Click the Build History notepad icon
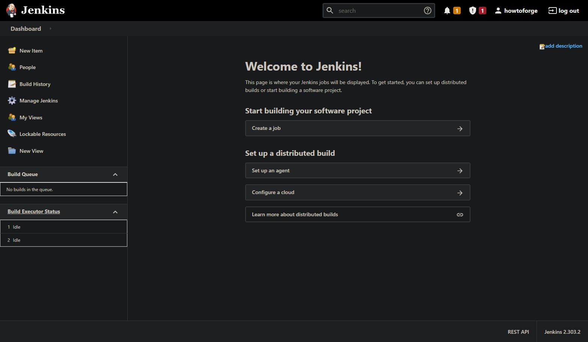 12,84
